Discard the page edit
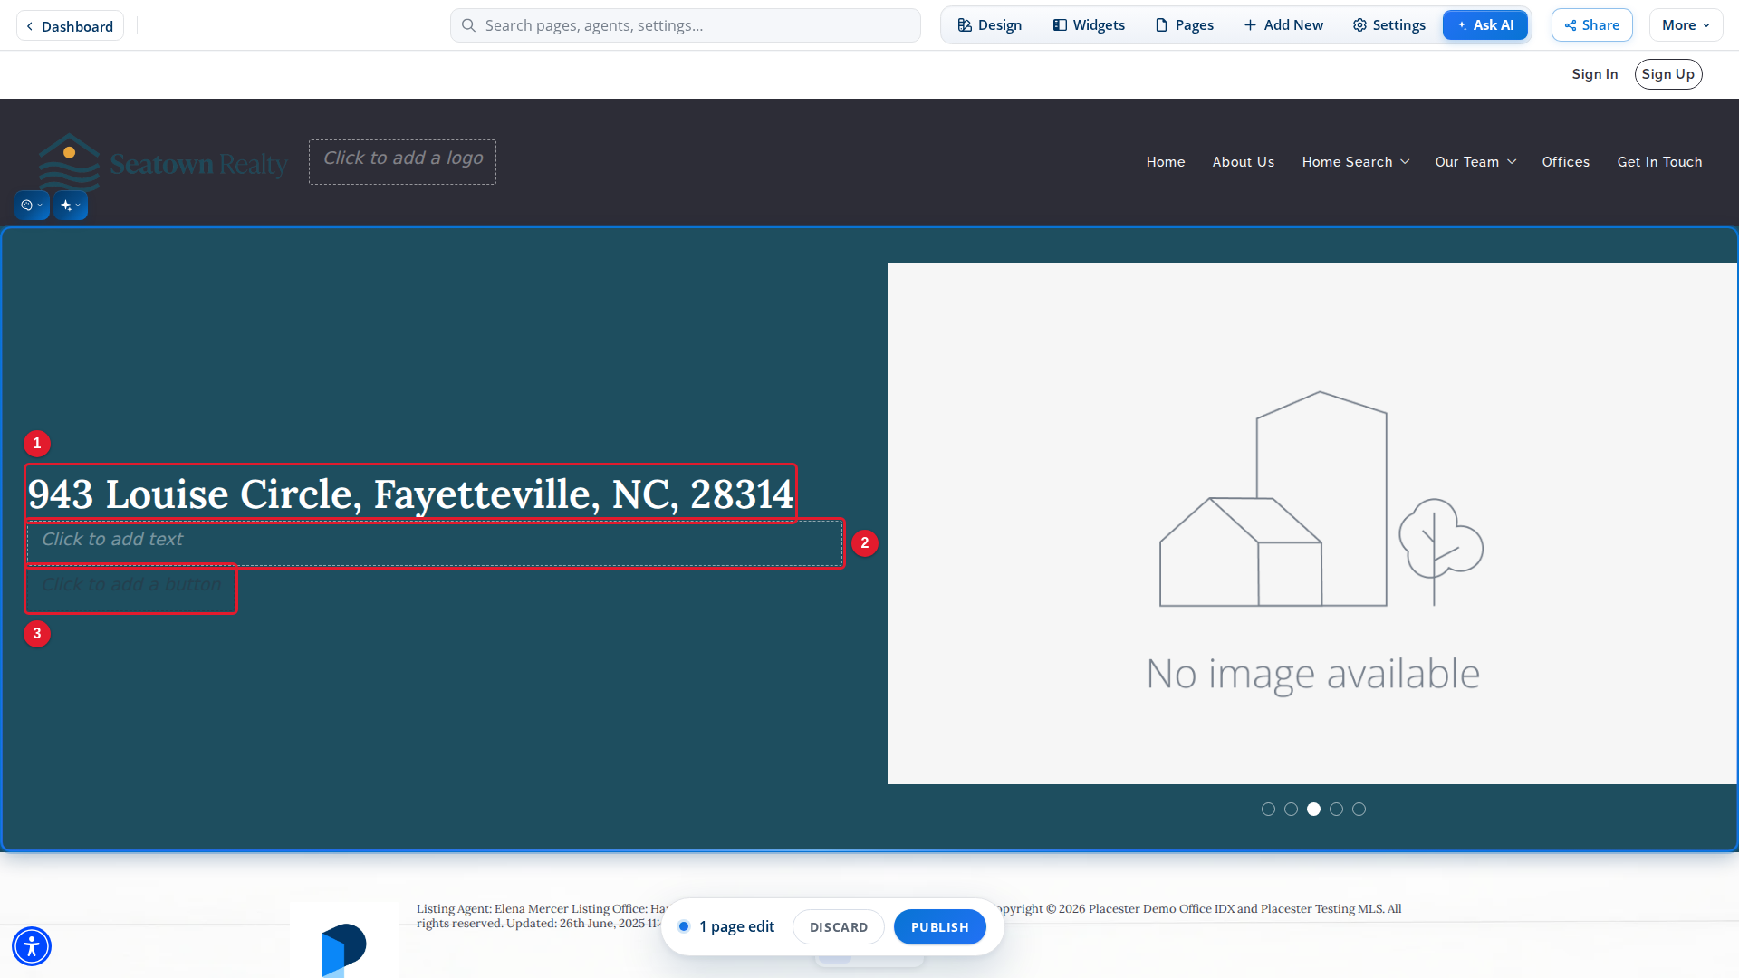Viewport: 1739px width, 978px height. click(838, 927)
